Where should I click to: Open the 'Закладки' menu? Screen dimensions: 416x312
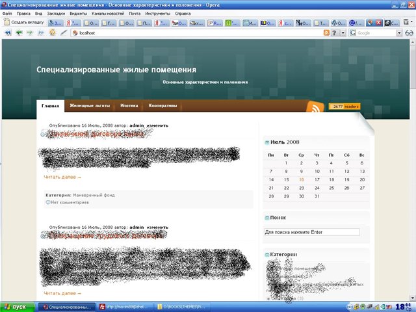pos(54,13)
